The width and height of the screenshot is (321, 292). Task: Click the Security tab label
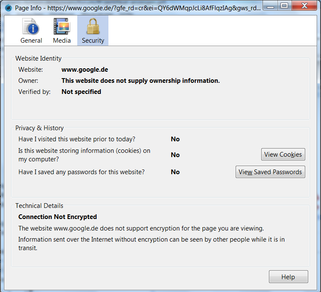click(x=93, y=41)
